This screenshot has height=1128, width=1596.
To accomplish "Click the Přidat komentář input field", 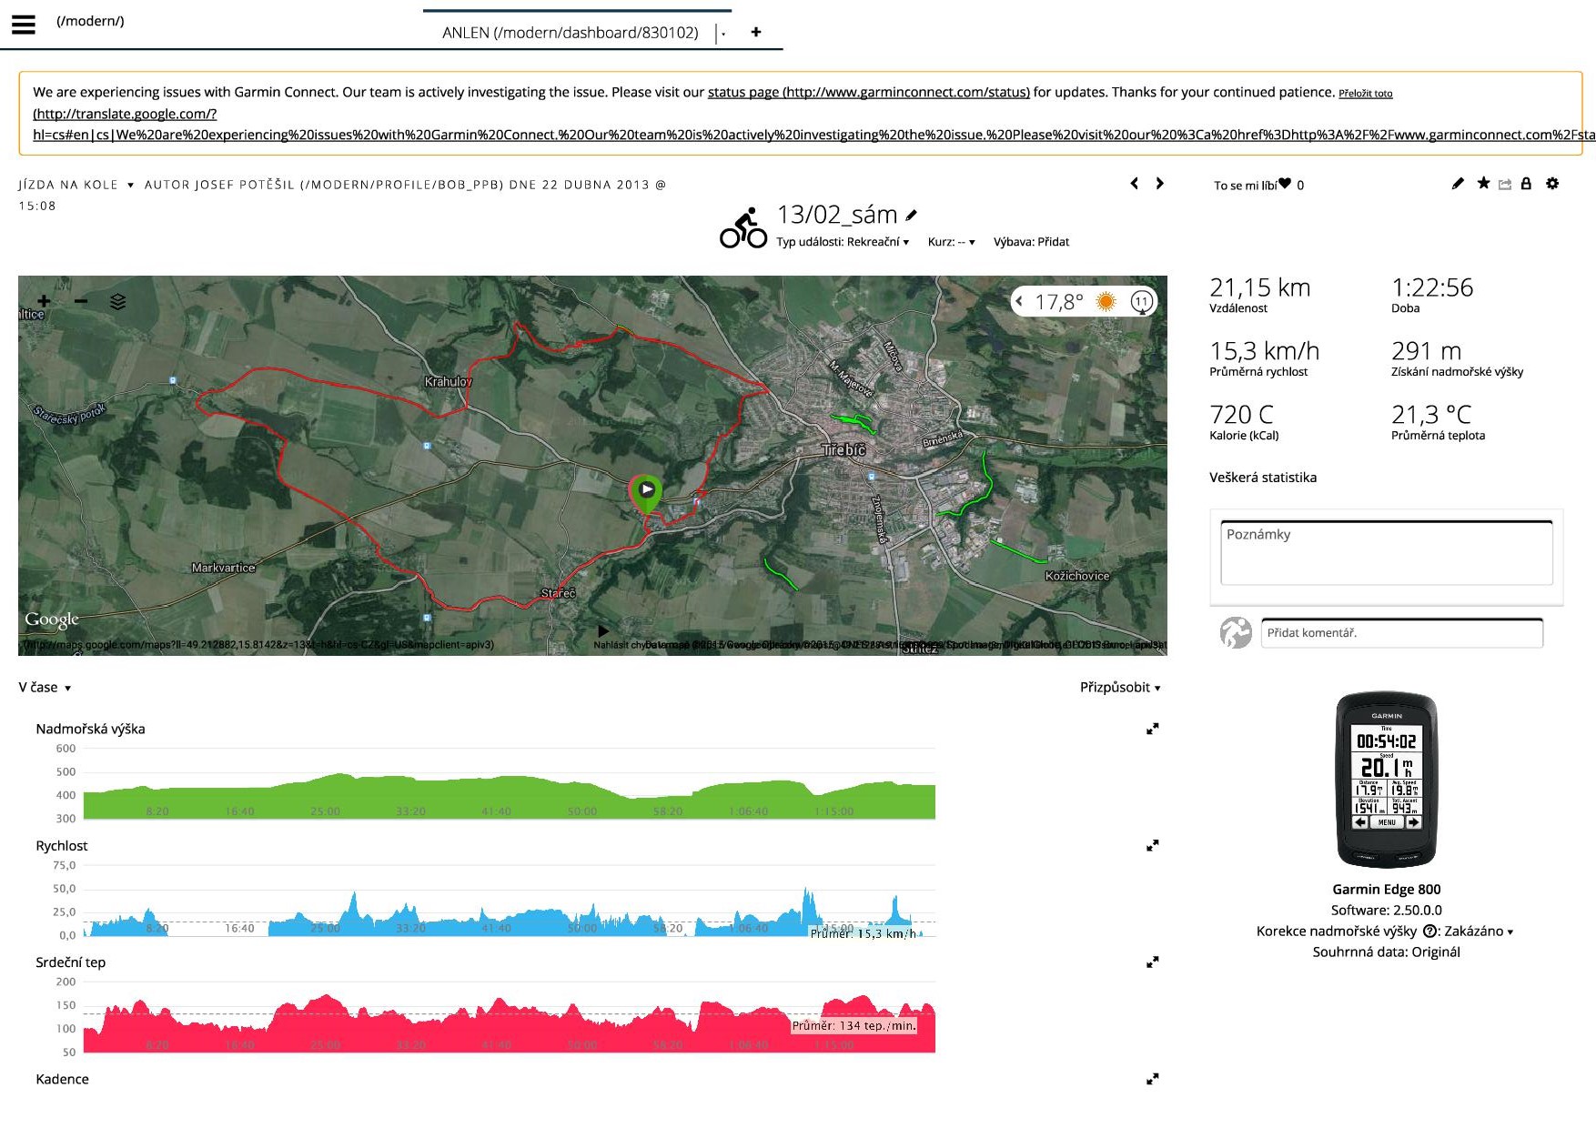I will click(1401, 633).
